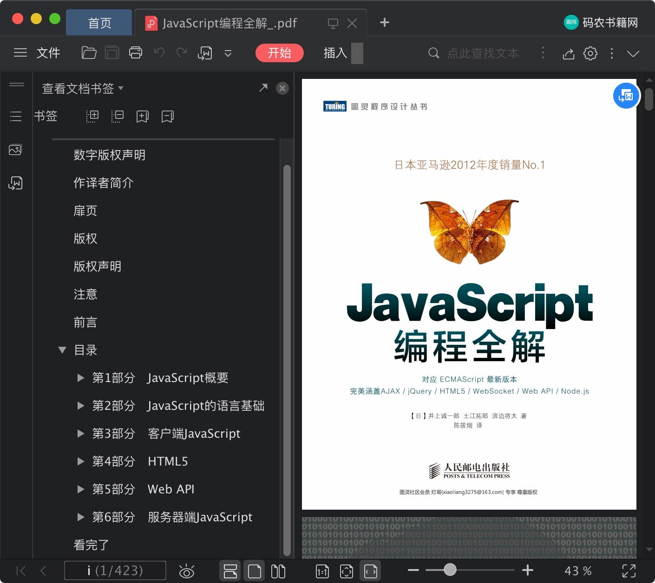Image resolution: width=655 pixels, height=583 pixels.
Task: Close the JavaScript编程全解_.pdf tab
Action: 352,23
